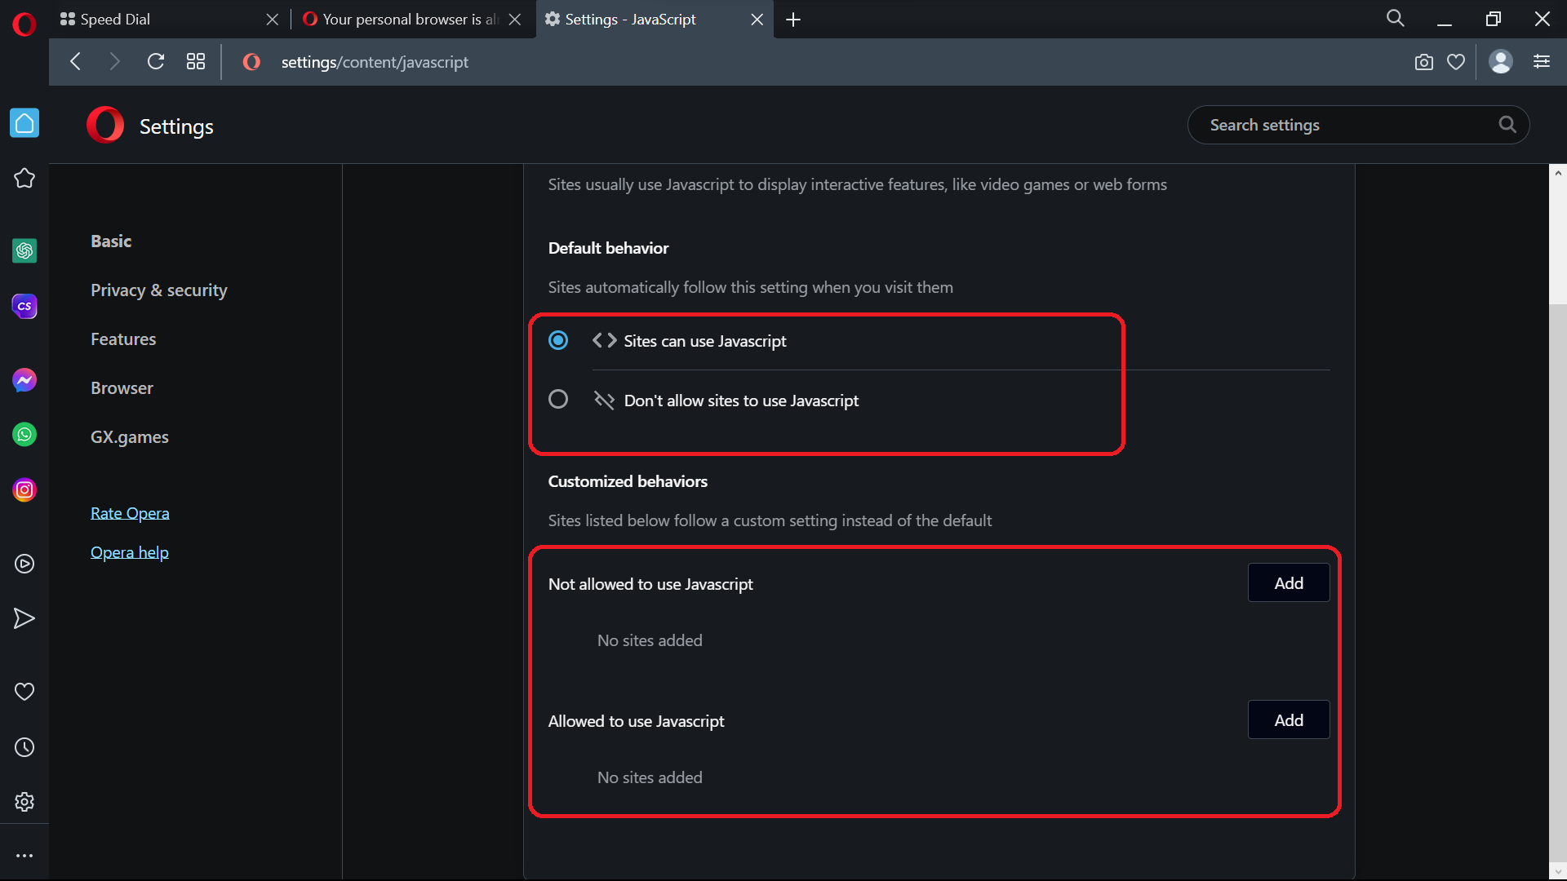Open the Opera main menu logo
1567x881 pixels.
coord(24,24)
